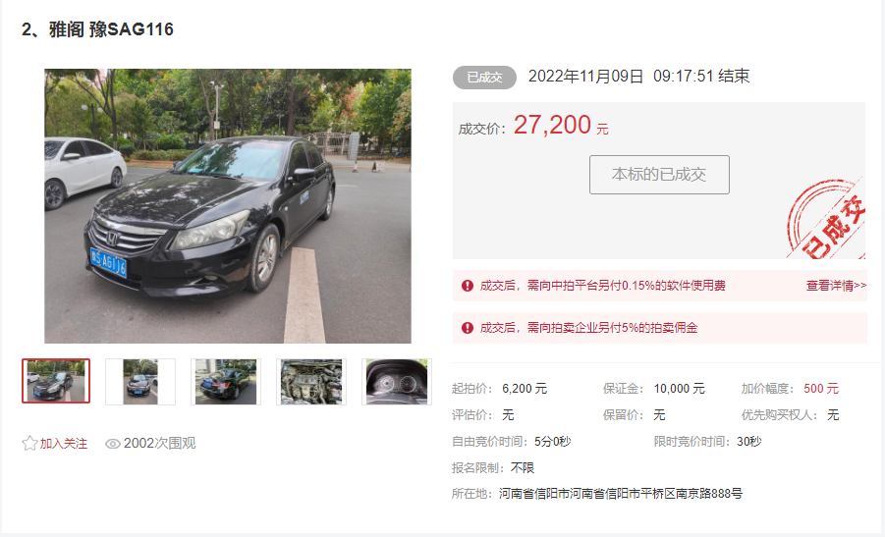Image resolution: width=885 pixels, height=537 pixels.
Task: Click the gray 已成交 status badge
Action: point(484,78)
